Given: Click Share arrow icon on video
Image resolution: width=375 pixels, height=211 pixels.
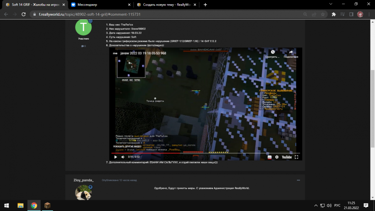Looking at the screenshot, I should point(291,52).
